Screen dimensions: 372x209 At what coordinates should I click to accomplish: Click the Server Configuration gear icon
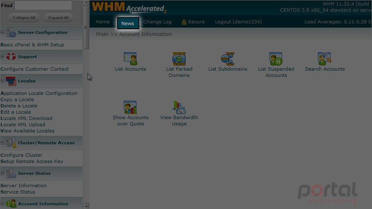click(11, 32)
